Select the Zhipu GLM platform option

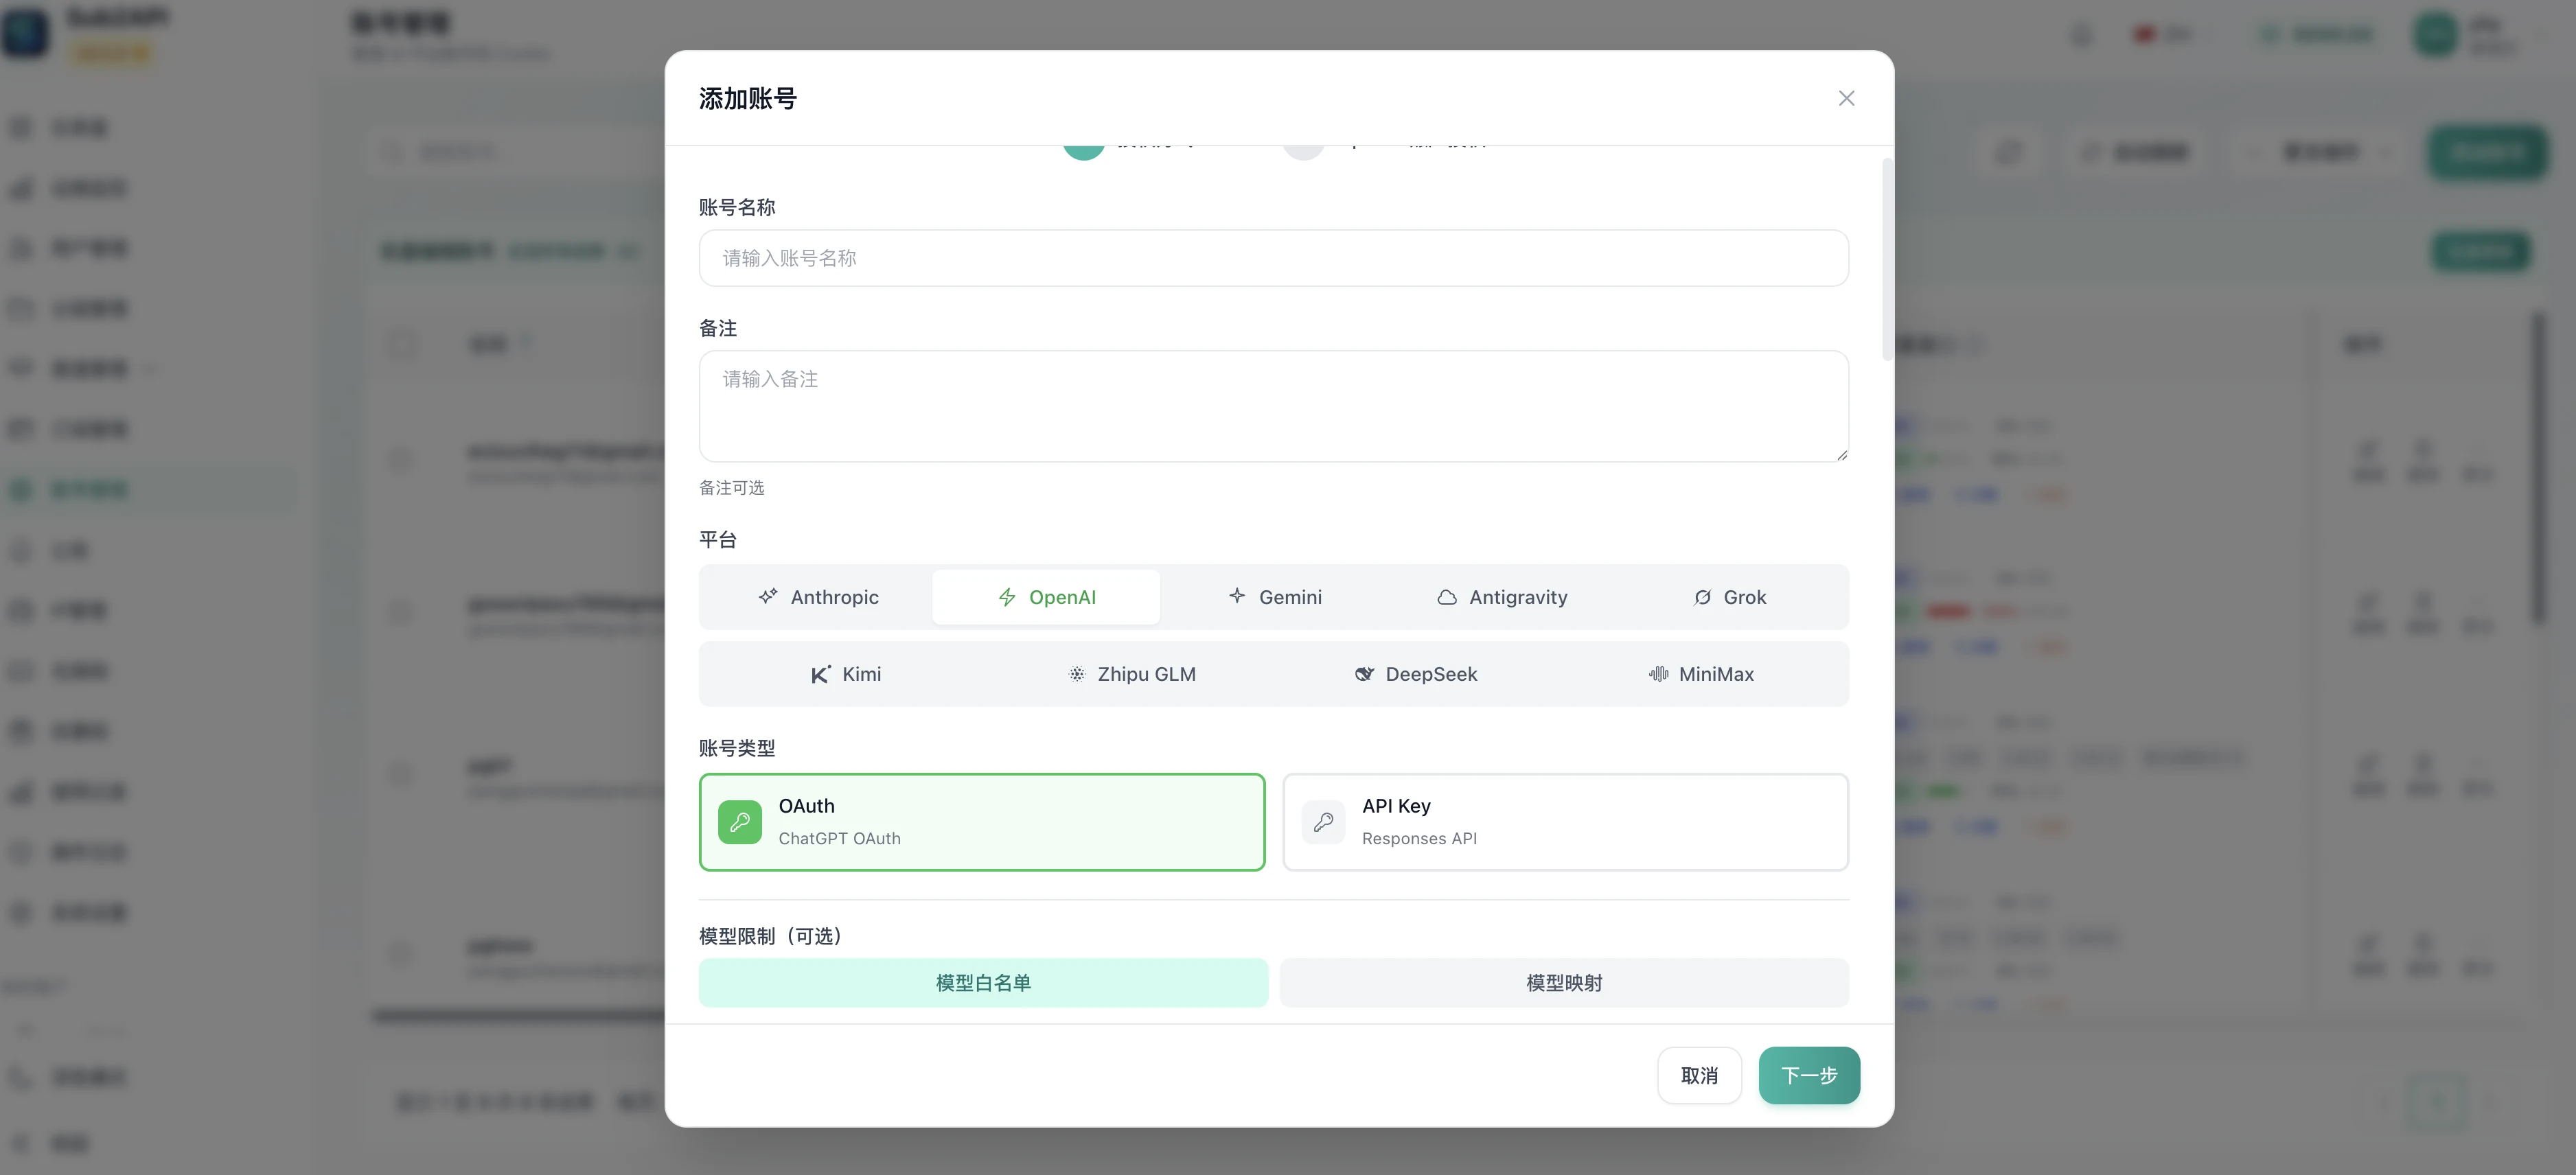pyautogui.click(x=1131, y=674)
